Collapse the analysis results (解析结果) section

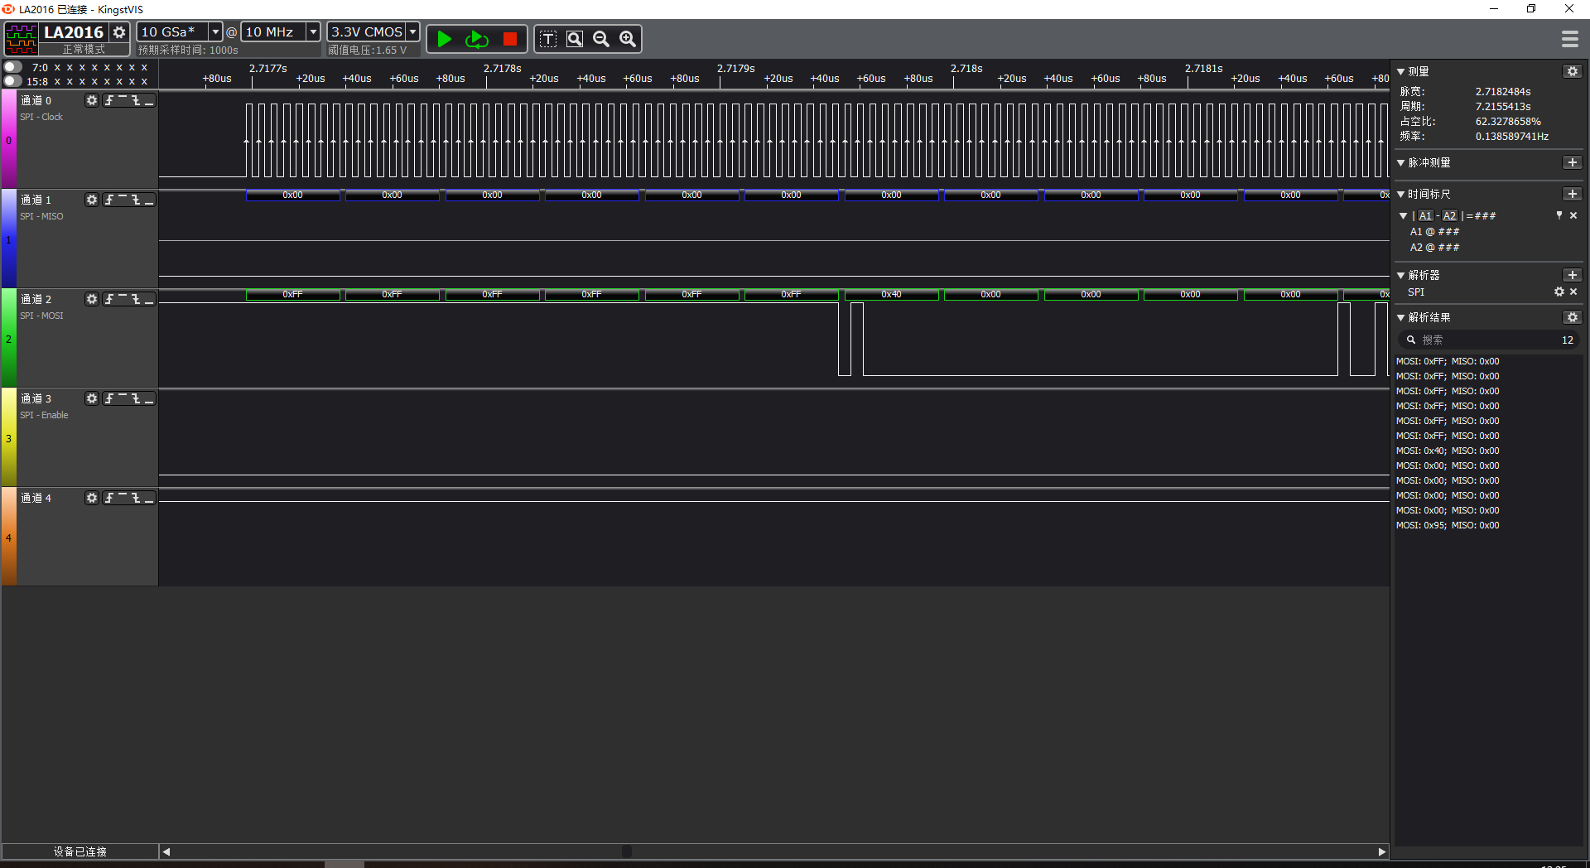[x=1401, y=317]
